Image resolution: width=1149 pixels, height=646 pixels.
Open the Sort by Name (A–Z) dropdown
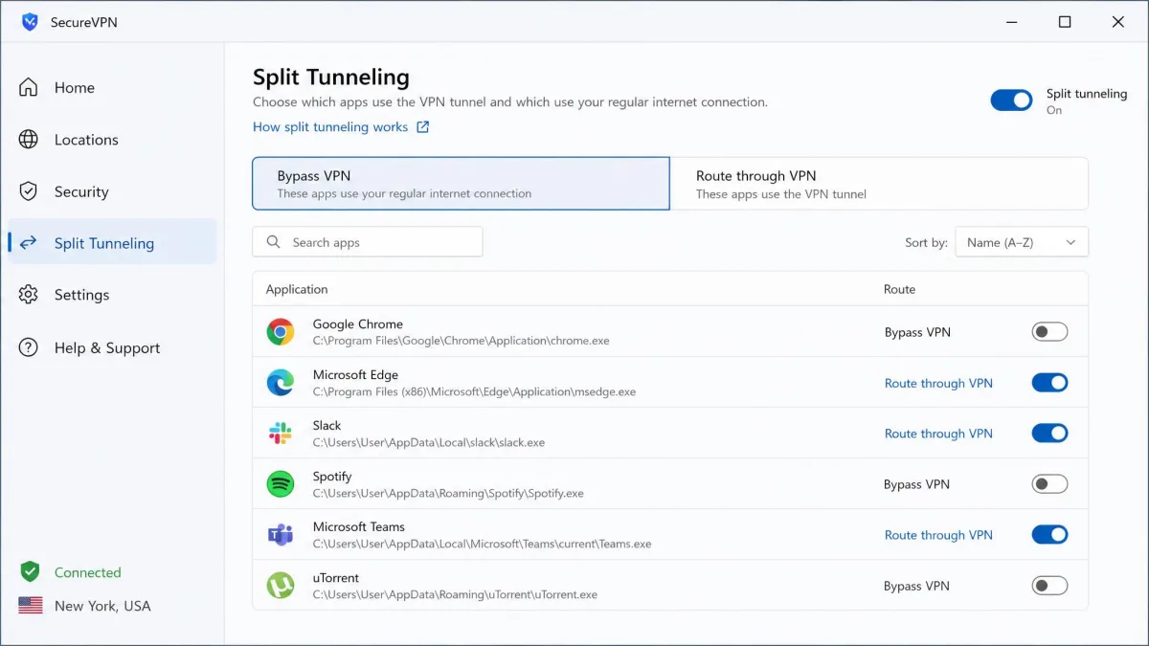(x=1022, y=242)
